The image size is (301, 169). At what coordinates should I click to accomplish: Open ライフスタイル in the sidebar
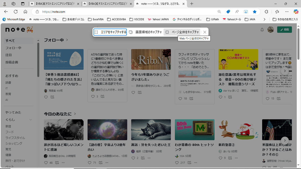click(x=15, y=138)
